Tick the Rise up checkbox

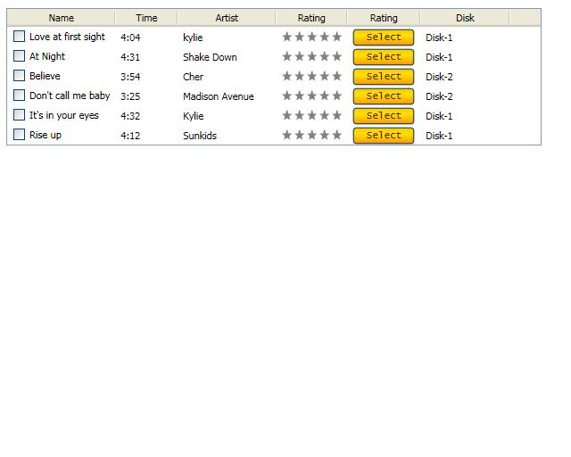coord(19,135)
